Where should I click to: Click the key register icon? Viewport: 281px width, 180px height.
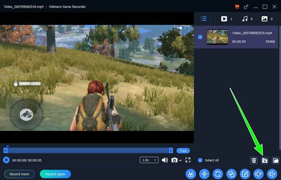(246, 7)
